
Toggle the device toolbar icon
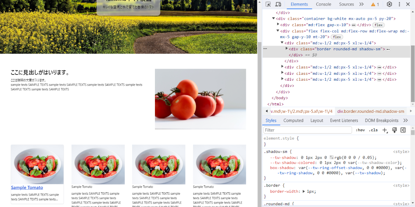278,4
